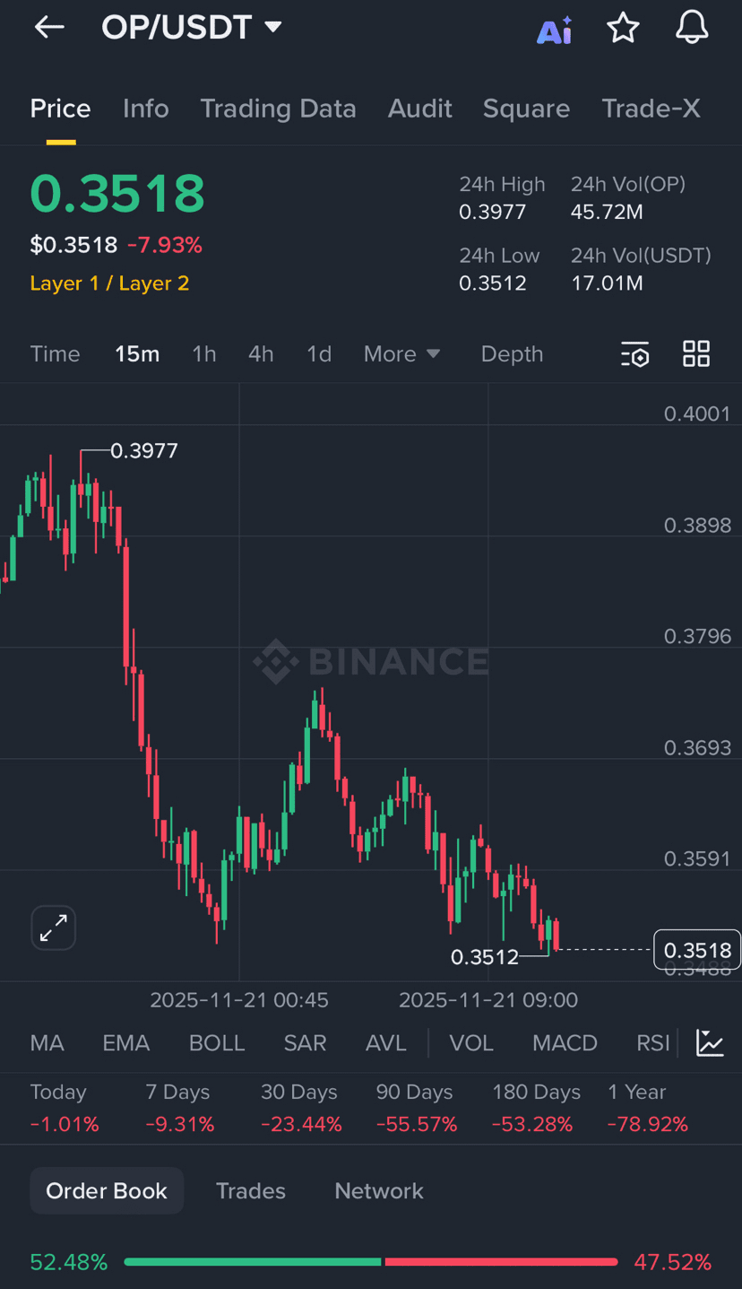Click the 2025-11-21 09:00 time label

pos(488,1000)
